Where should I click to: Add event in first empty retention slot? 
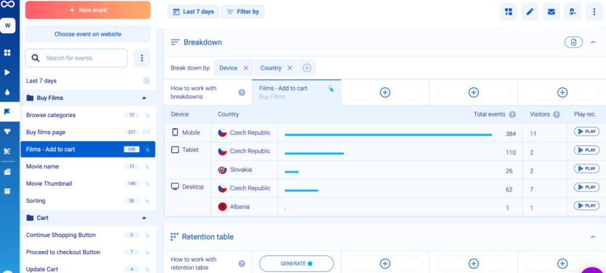385,264
